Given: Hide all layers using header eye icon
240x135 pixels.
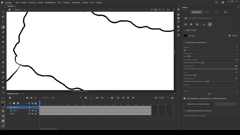Looking at the screenshot, I should click(x=33, y=103).
